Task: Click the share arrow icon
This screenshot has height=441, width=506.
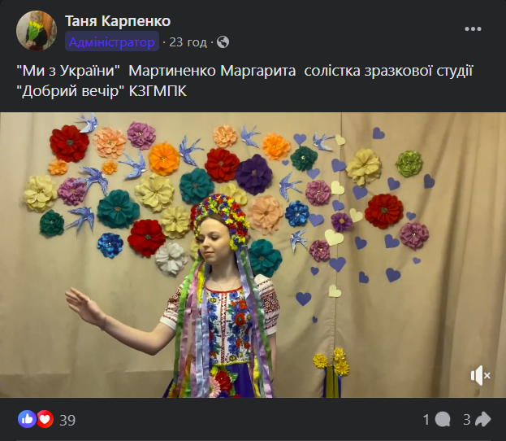Action: click(x=483, y=420)
